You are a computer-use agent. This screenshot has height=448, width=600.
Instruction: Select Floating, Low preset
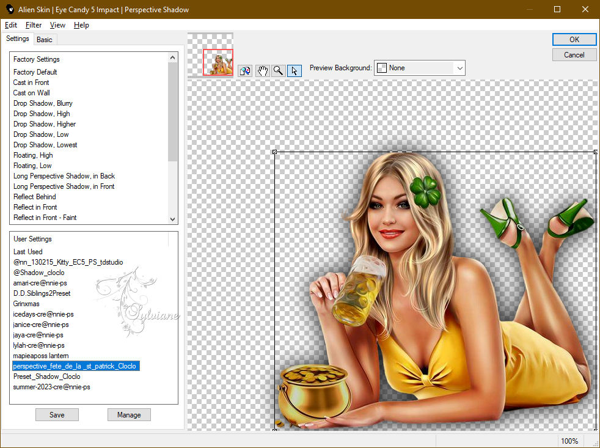pyautogui.click(x=32, y=166)
